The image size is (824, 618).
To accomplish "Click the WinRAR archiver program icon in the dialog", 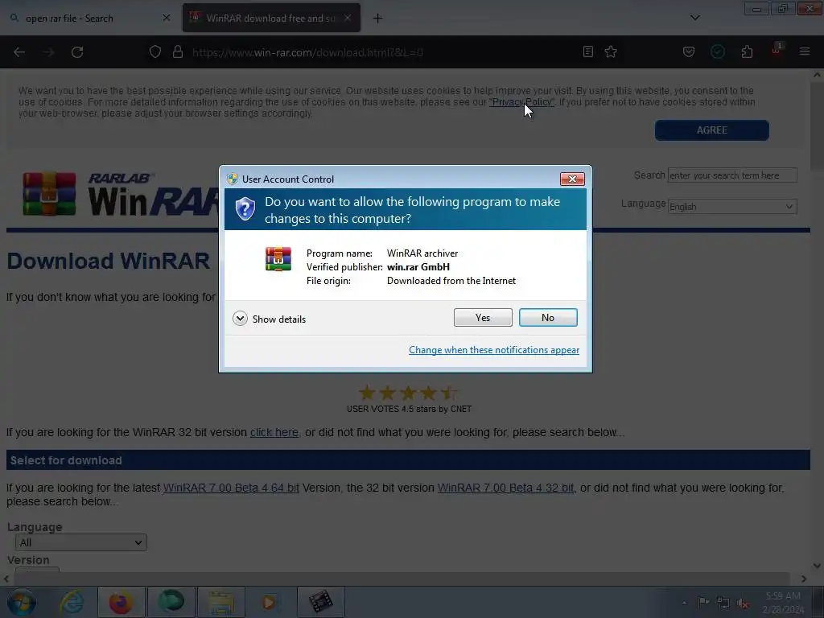I will tap(278, 259).
